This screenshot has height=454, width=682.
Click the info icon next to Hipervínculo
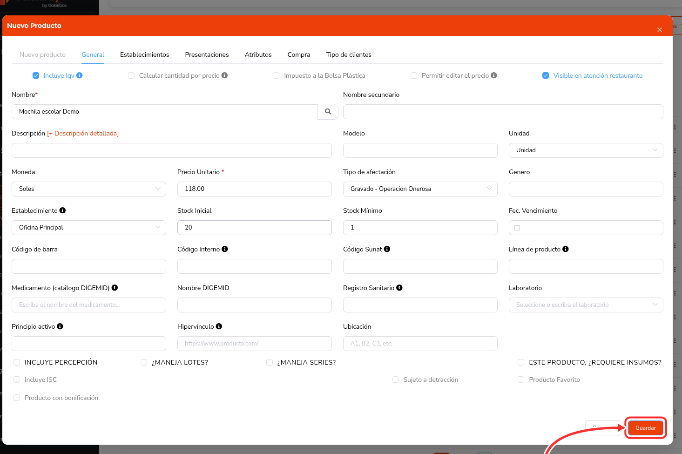click(x=219, y=326)
